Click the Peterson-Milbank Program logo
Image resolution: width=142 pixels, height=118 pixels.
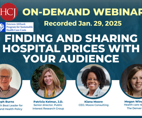click(17, 27)
